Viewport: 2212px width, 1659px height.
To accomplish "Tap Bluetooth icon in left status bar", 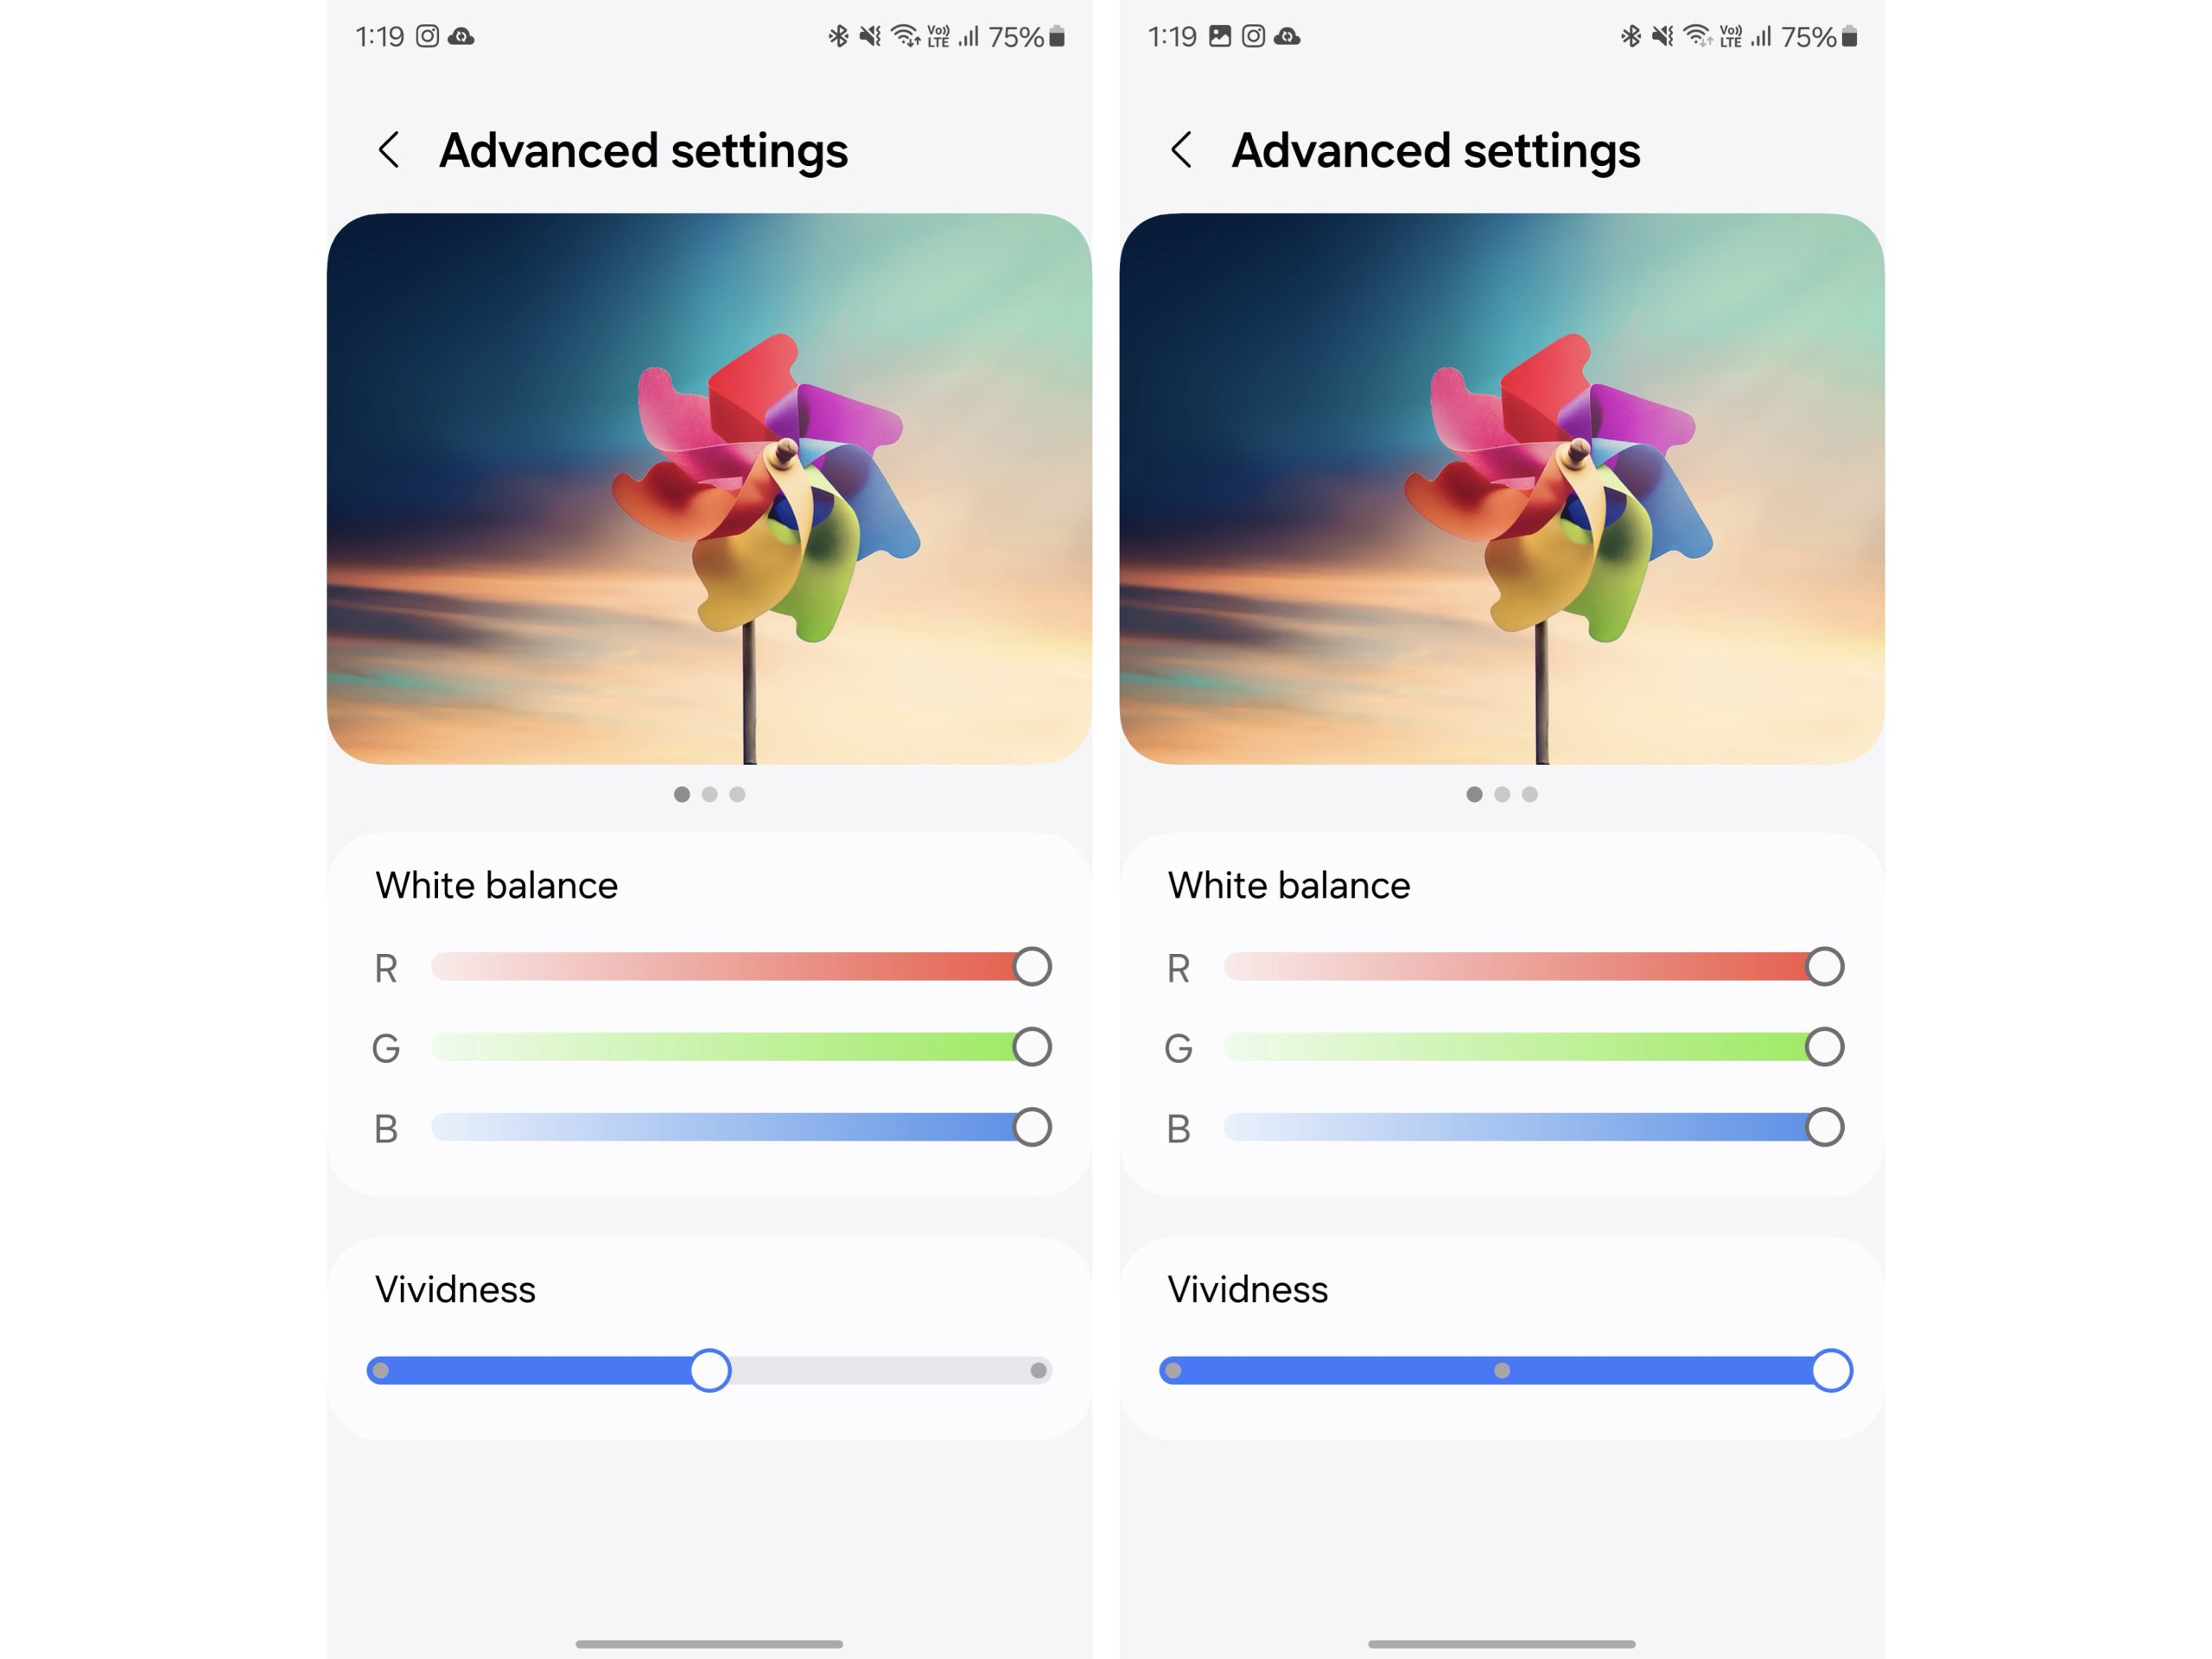I will click(x=838, y=37).
